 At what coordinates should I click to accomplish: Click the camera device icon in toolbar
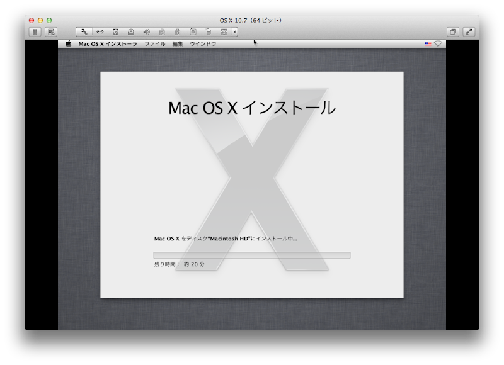tap(193, 32)
